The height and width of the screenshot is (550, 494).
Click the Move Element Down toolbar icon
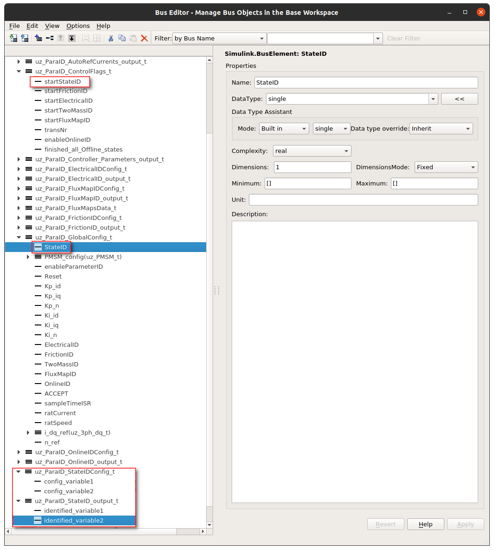[x=71, y=38]
